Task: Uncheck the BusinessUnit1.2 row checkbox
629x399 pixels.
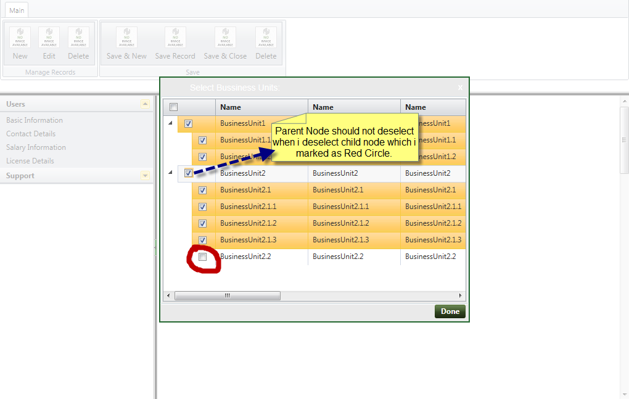Action: (203, 157)
